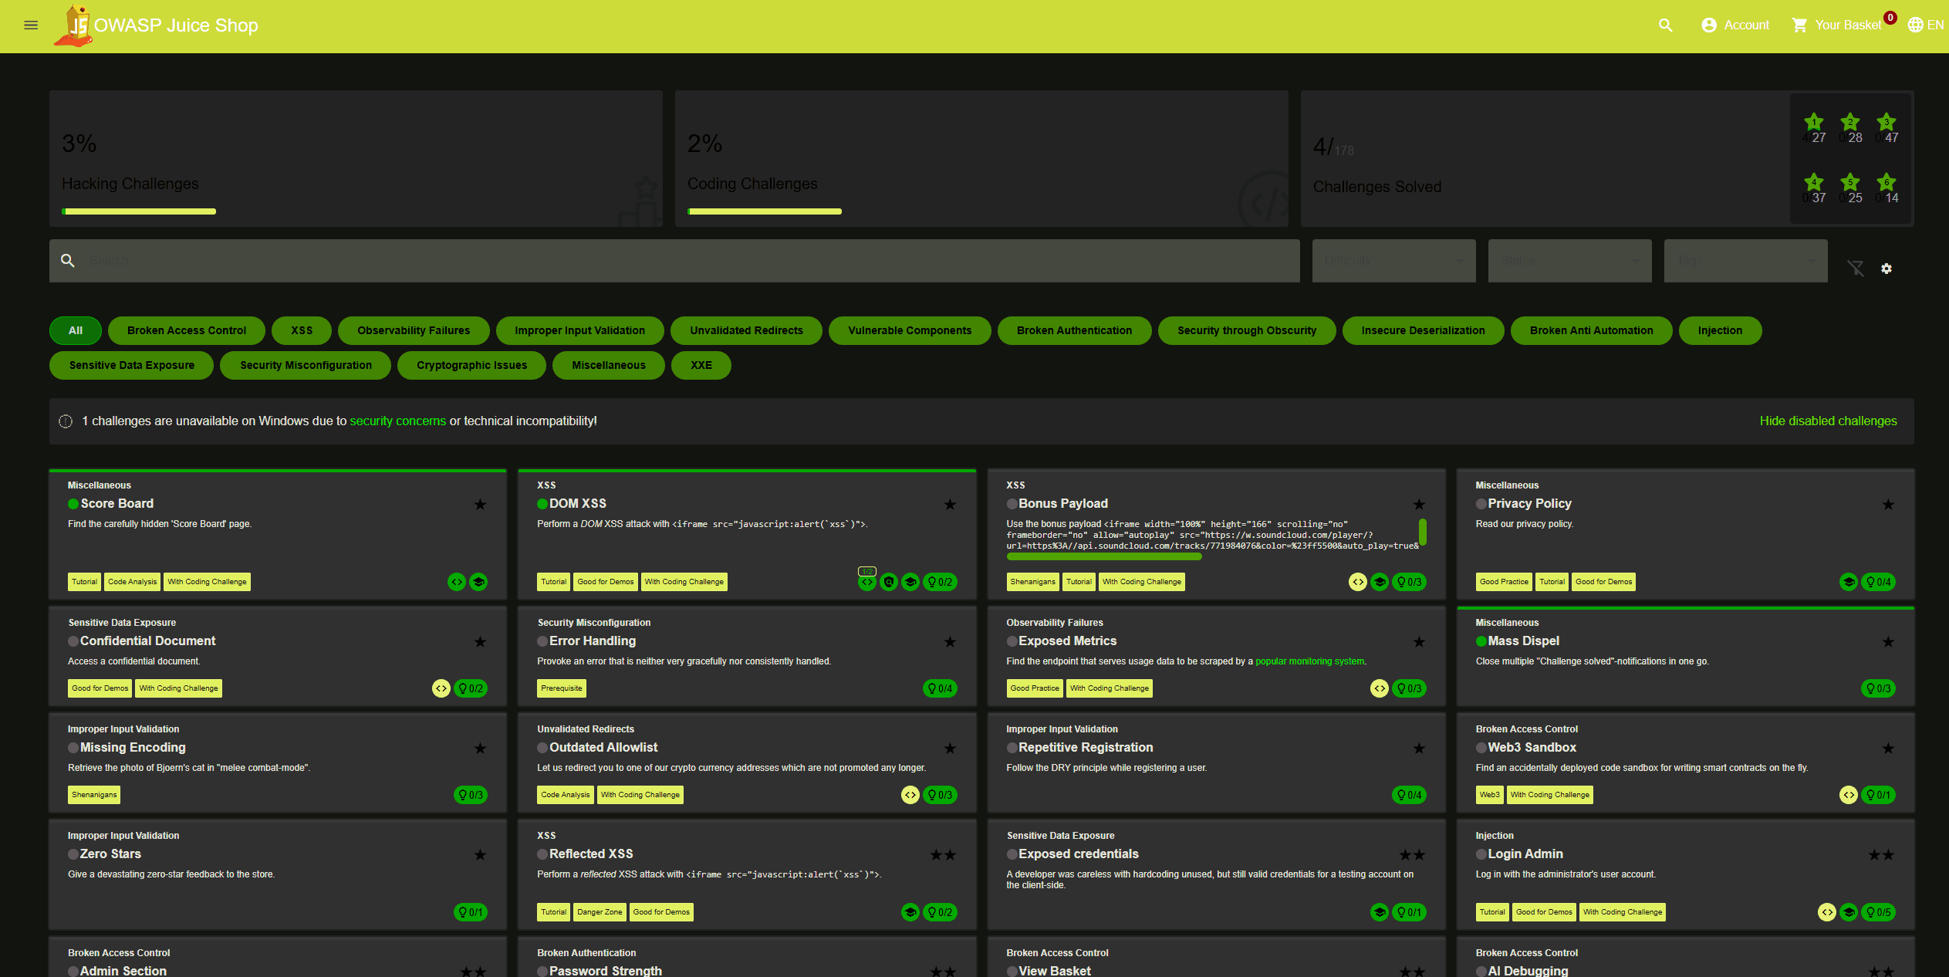1949x977 pixels.
Task: Open the Account dropdown menu
Action: coord(1735,25)
